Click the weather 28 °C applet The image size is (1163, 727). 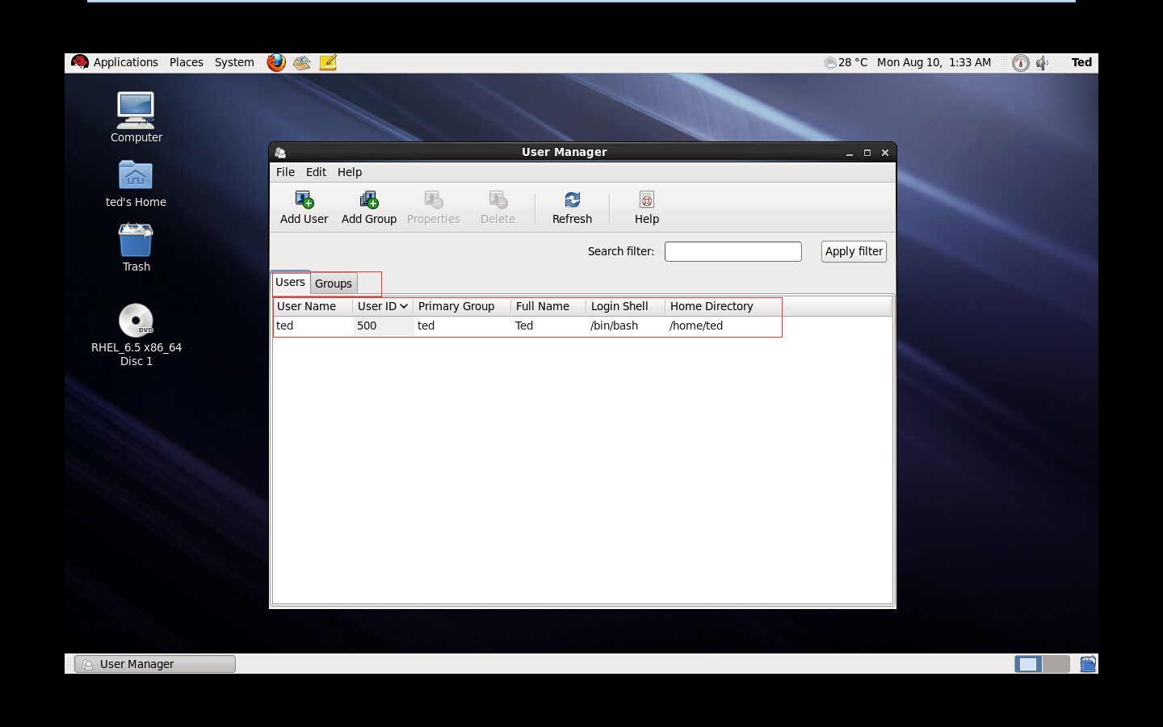click(x=846, y=62)
